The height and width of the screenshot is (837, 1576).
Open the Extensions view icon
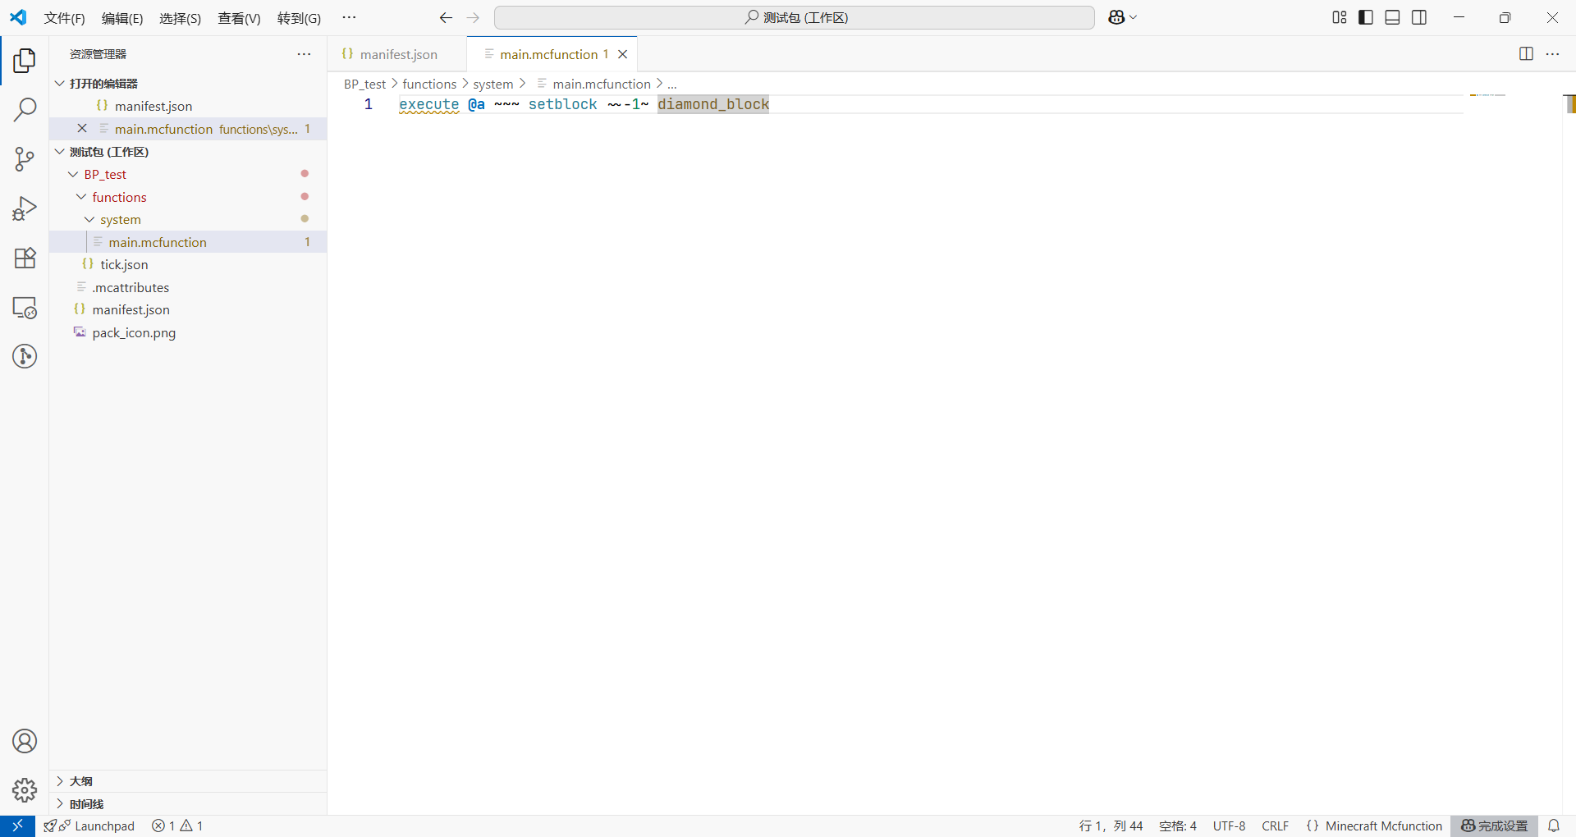tap(25, 258)
